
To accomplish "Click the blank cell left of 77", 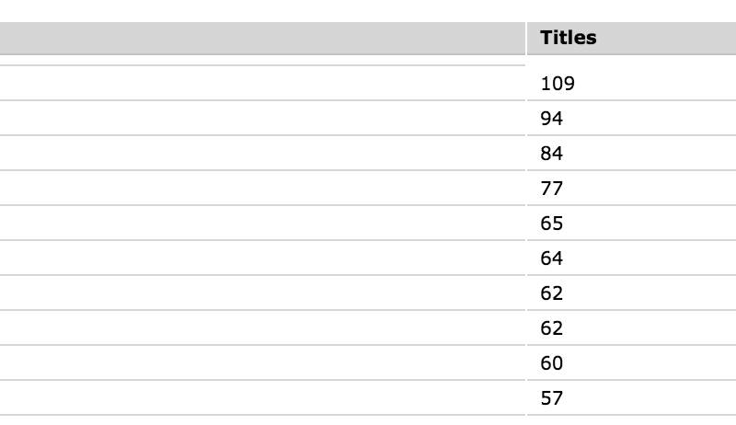I will click(x=262, y=188).
